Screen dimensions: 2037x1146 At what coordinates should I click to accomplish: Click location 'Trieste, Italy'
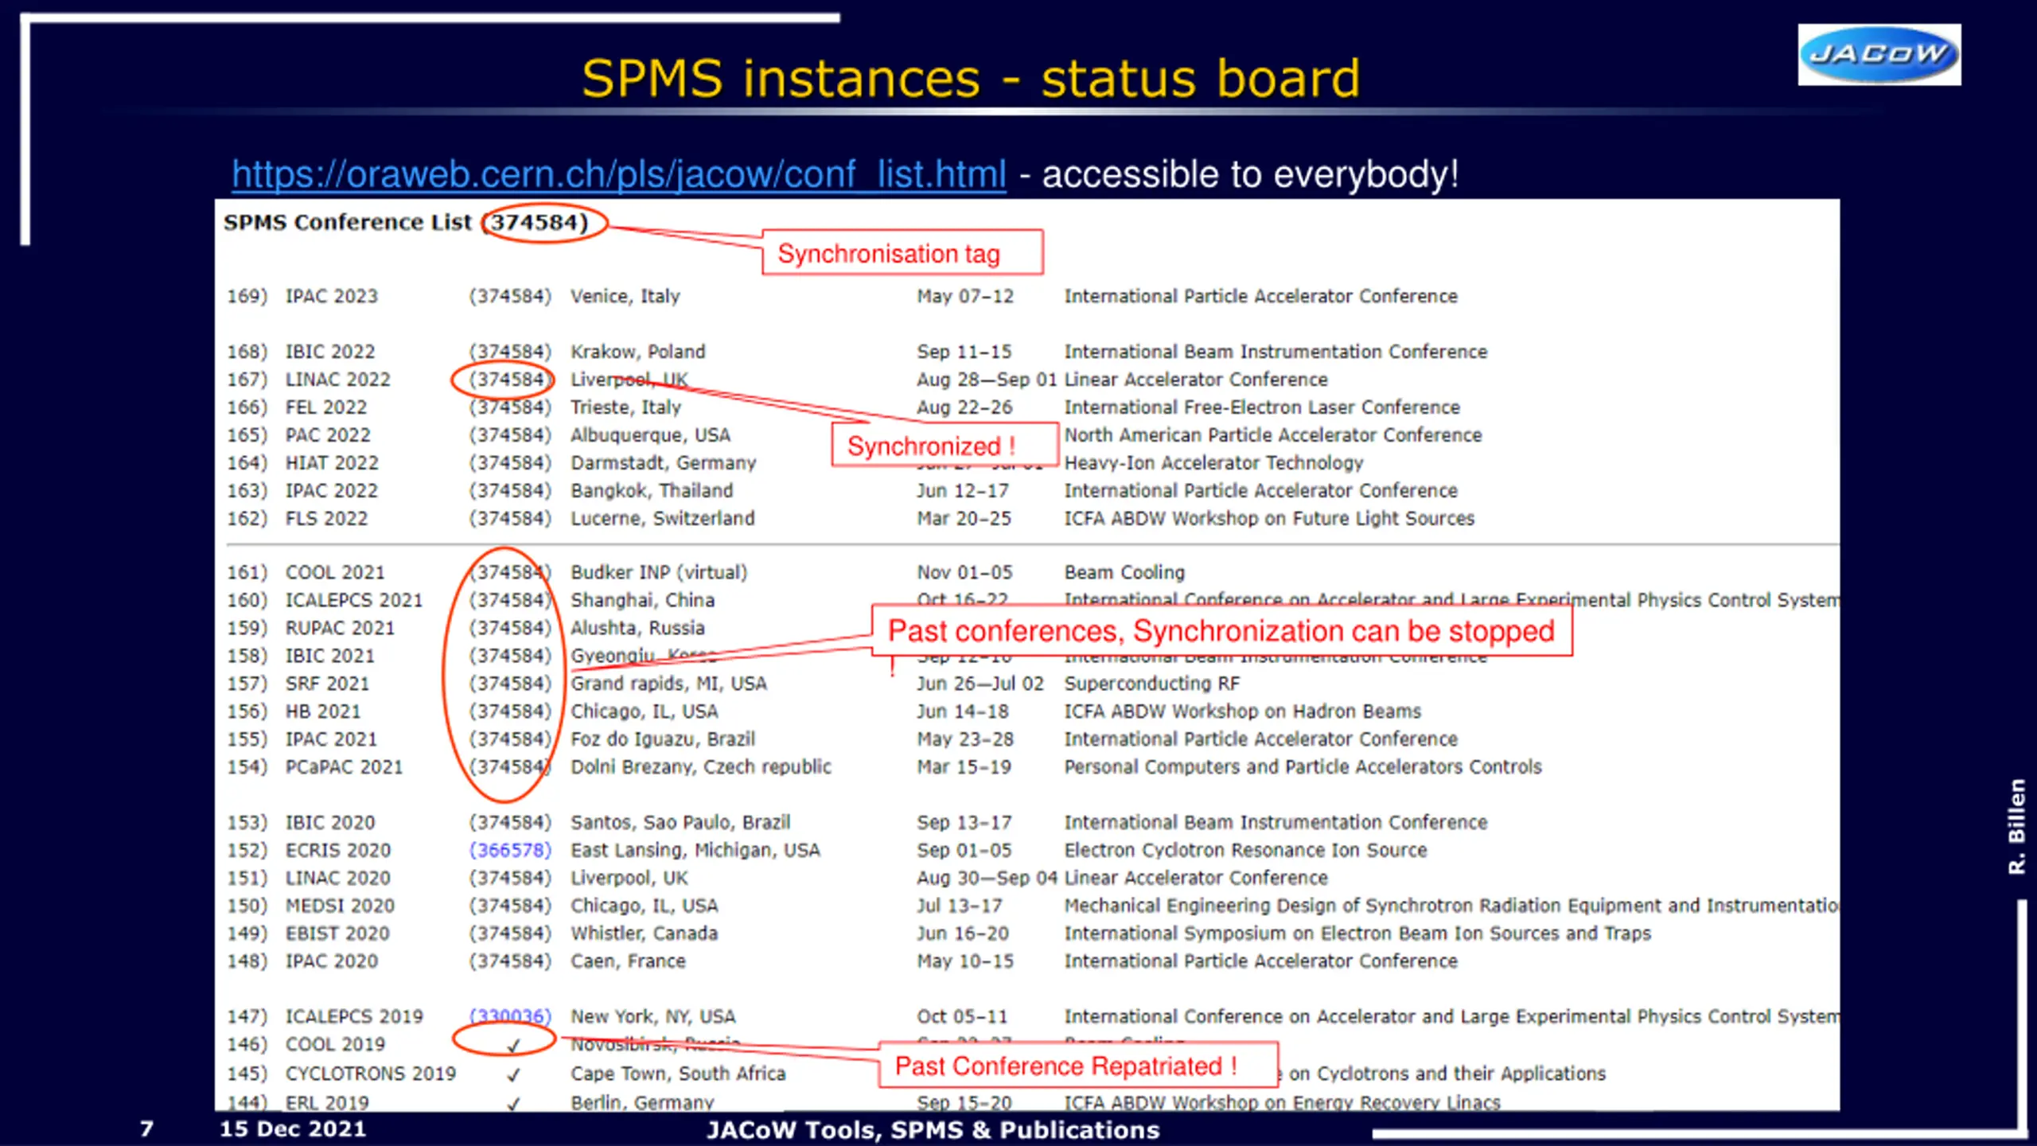626,407
